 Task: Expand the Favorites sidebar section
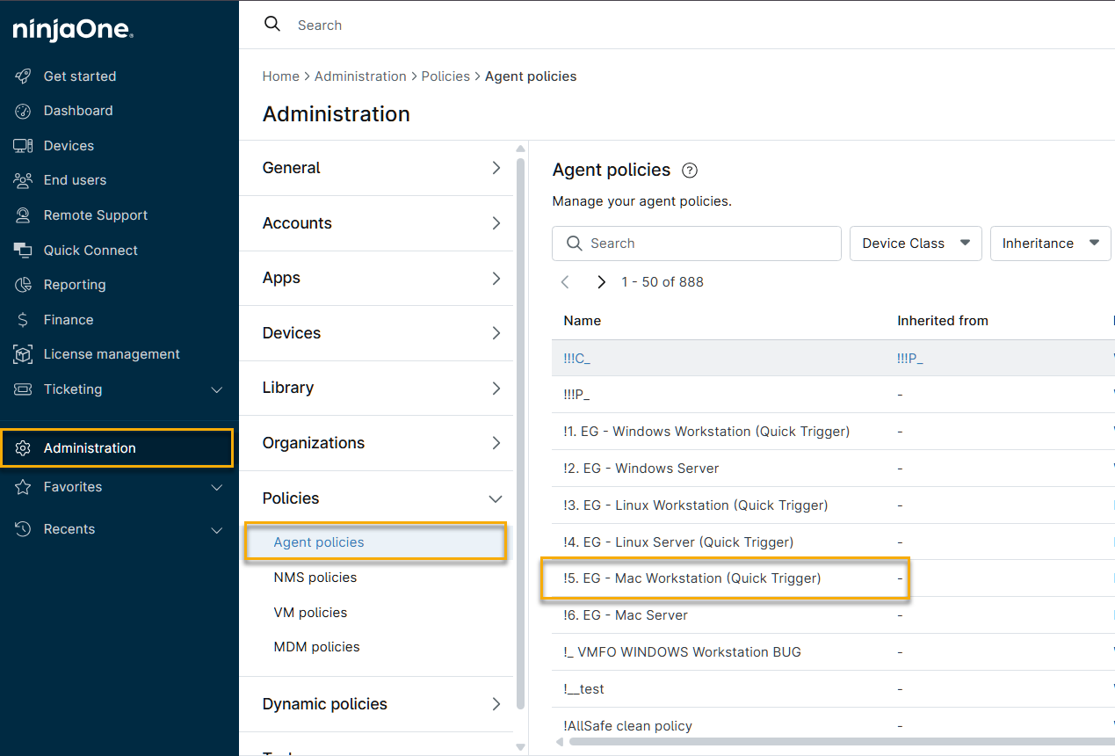217,487
